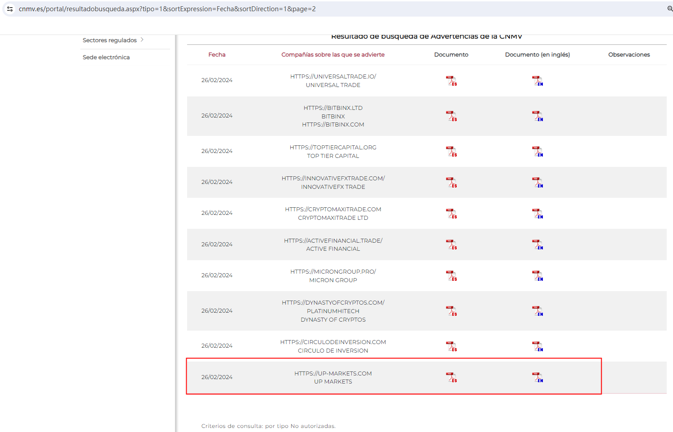Open Sectores regulados sidebar item
Screen dimensions: 673x432
109,40
